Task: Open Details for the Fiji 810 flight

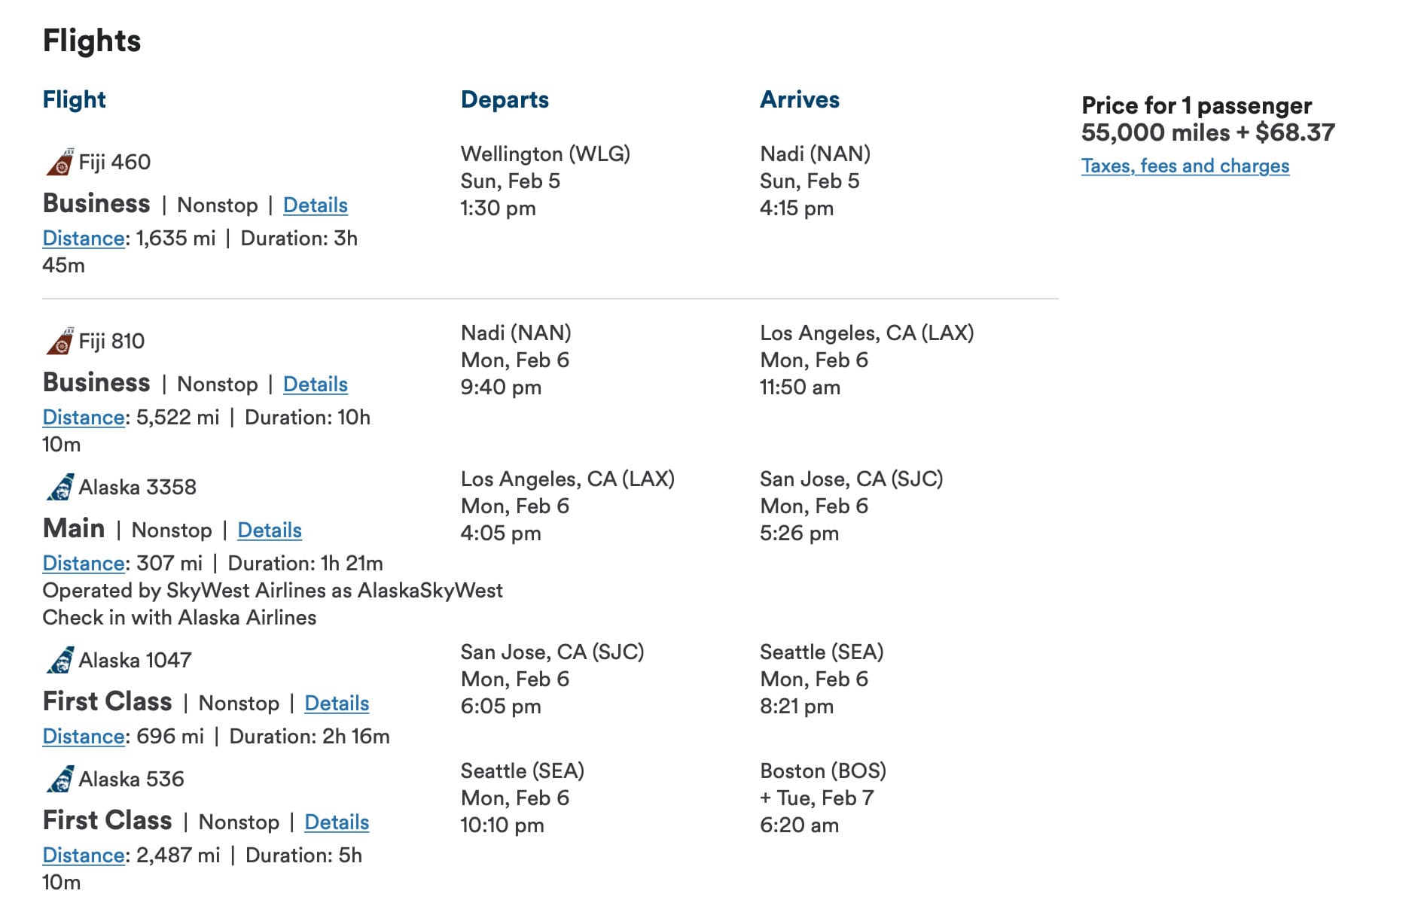Action: click(x=315, y=384)
